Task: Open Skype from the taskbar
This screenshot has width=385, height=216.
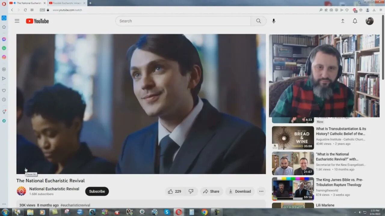Action: pyautogui.click(x=167, y=212)
